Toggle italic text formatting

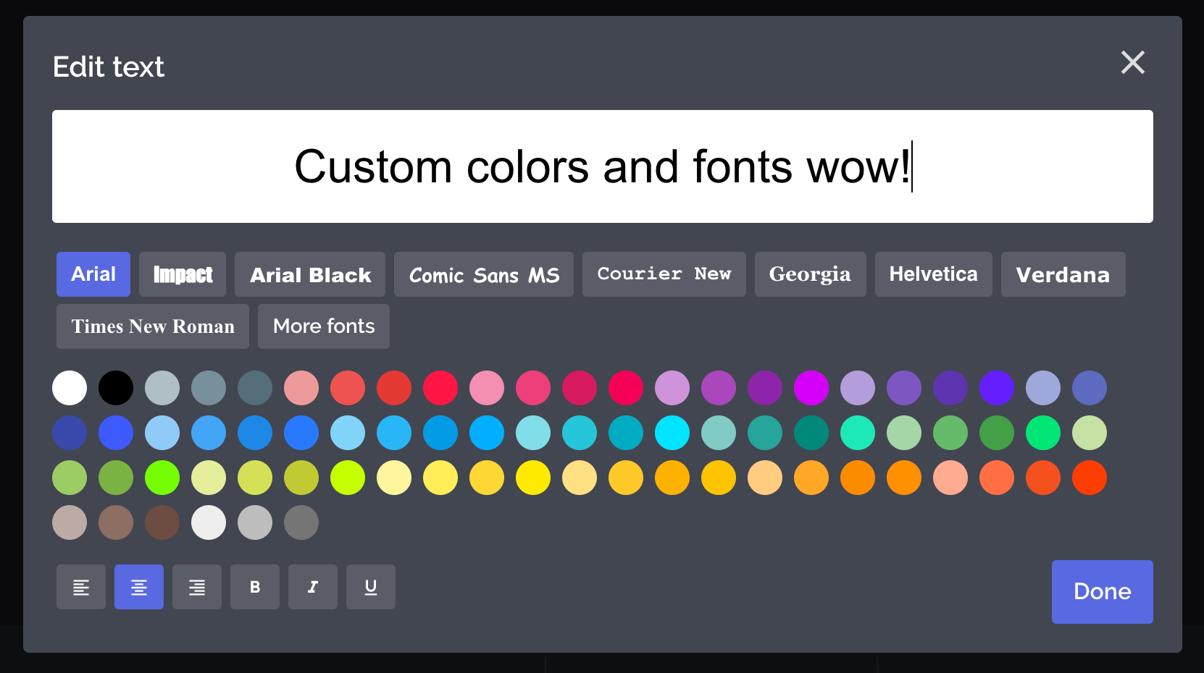point(313,587)
